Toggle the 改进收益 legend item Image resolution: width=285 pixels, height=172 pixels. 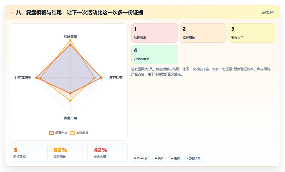click(79, 133)
